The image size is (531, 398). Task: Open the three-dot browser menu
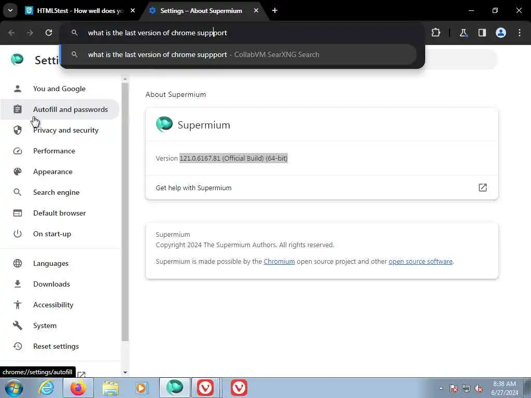[520, 33]
